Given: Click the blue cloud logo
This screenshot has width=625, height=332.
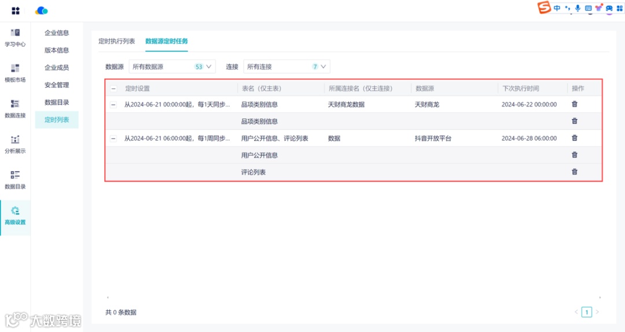Looking at the screenshot, I should [42, 11].
